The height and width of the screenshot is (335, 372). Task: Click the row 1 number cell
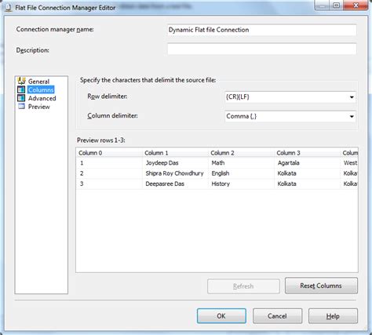(x=110, y=163)
